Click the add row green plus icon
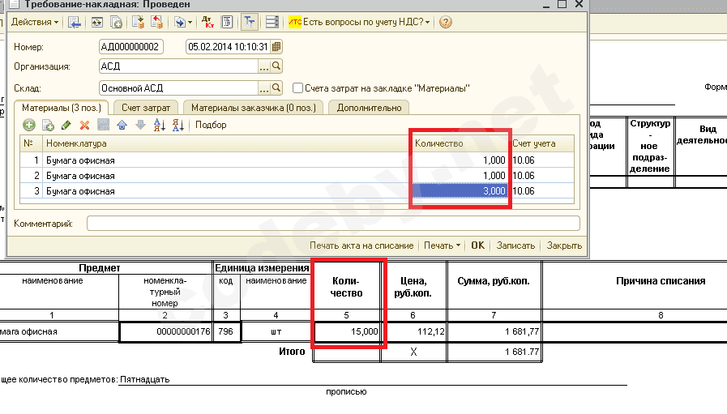Screen dimensions: 727x414 pyautogui.click(x=29, y=125)
